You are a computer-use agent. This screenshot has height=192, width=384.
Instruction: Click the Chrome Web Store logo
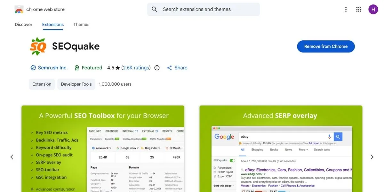tap(19, 9)
